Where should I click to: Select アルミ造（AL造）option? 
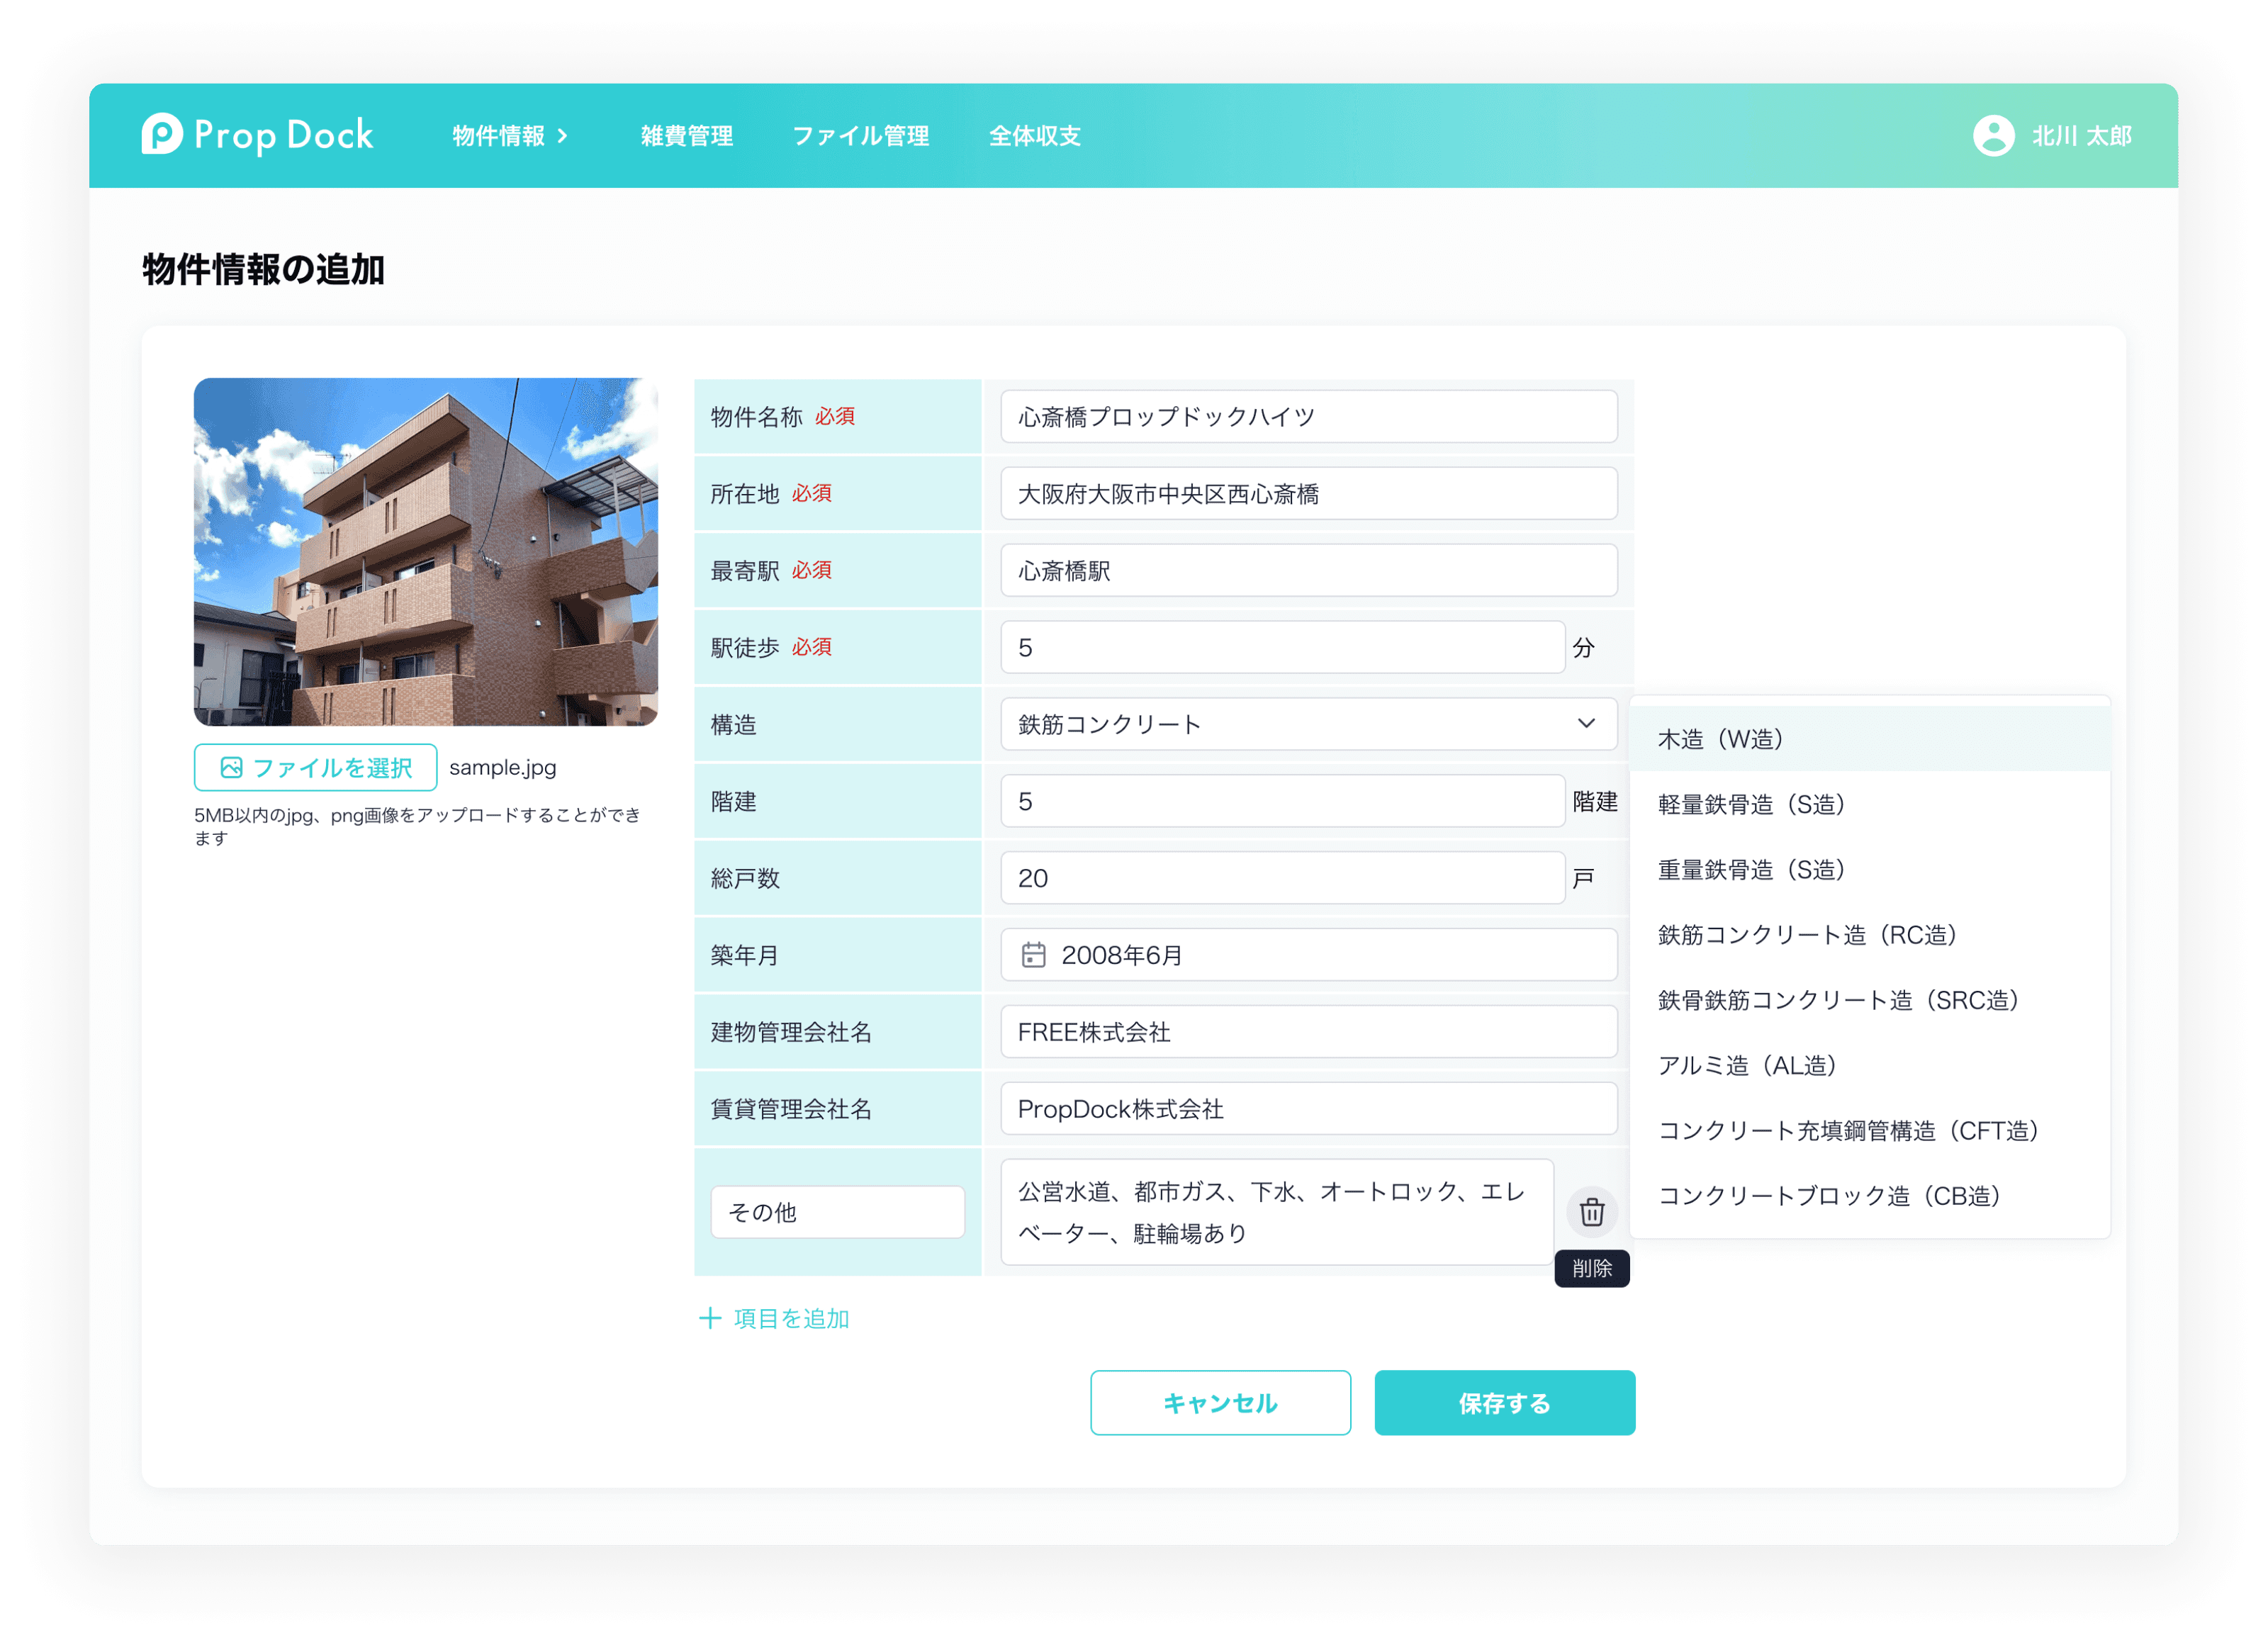pyautogui.click(x=1869, y=1065)
